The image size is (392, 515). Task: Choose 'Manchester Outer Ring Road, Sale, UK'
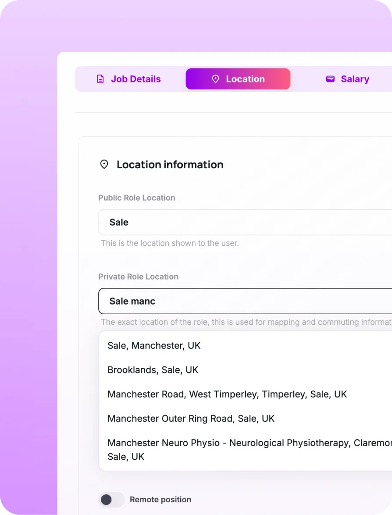pyautogui.click(x=191, y=419)
